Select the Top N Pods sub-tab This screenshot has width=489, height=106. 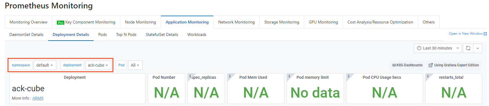[x=126, y=34]
